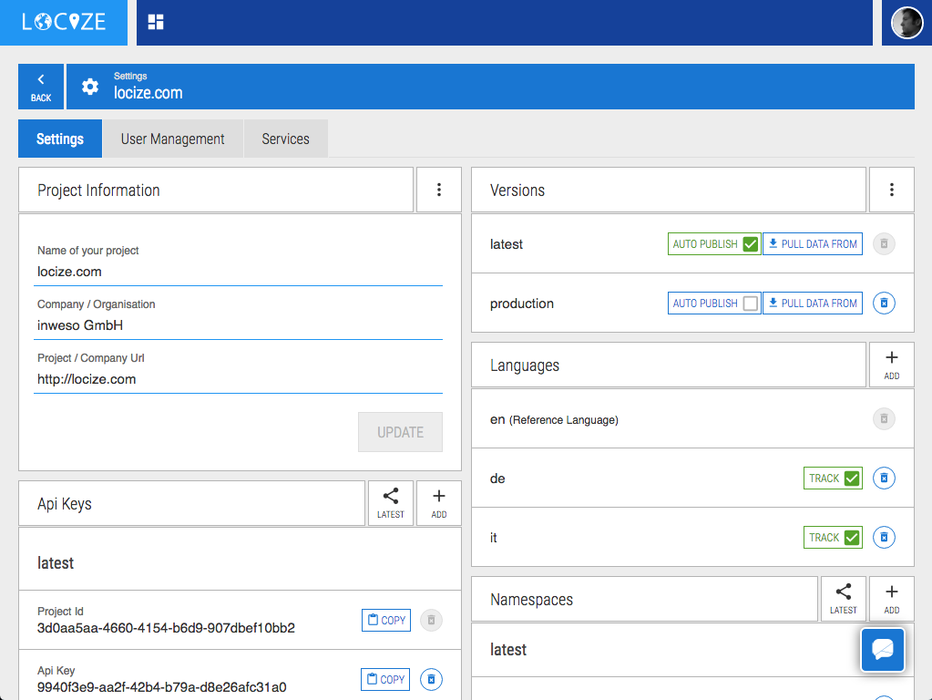Screen dimensions: 932x700
Task: Click the disabled delete icon for latest version
Action: (x=884, y=244)
